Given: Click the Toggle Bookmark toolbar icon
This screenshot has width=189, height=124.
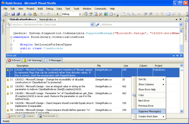Looking at the screenshot, I should [169, 14].
